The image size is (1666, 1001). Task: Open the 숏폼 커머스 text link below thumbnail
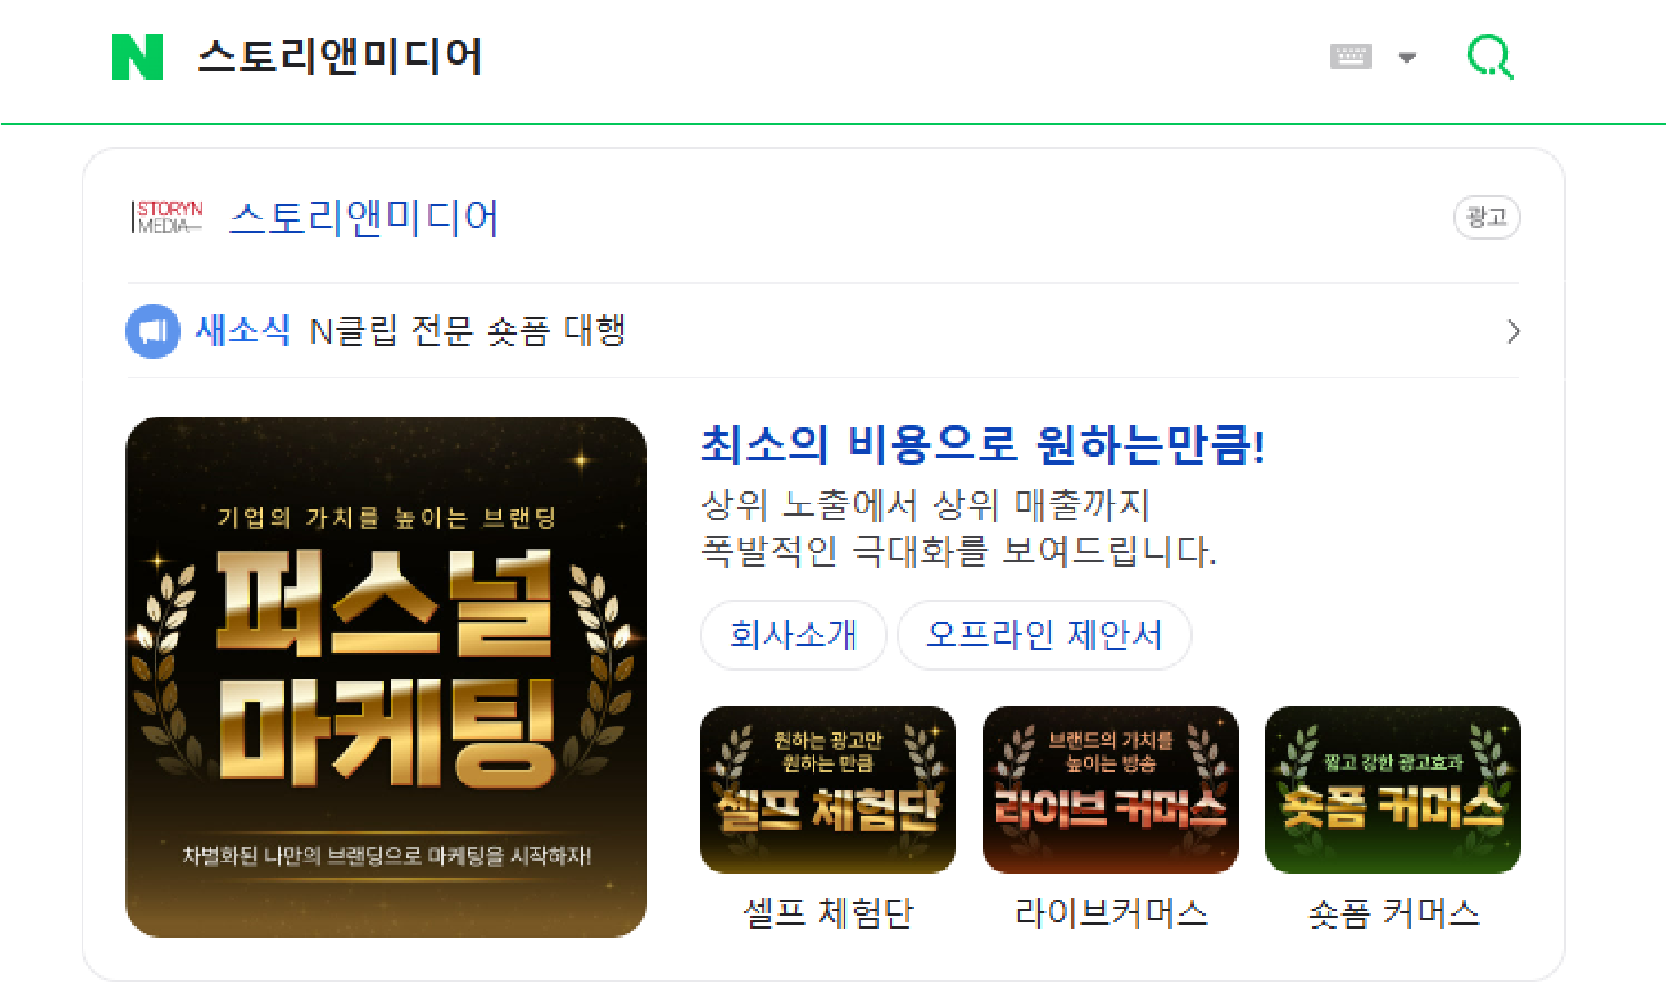point(1393,913)
